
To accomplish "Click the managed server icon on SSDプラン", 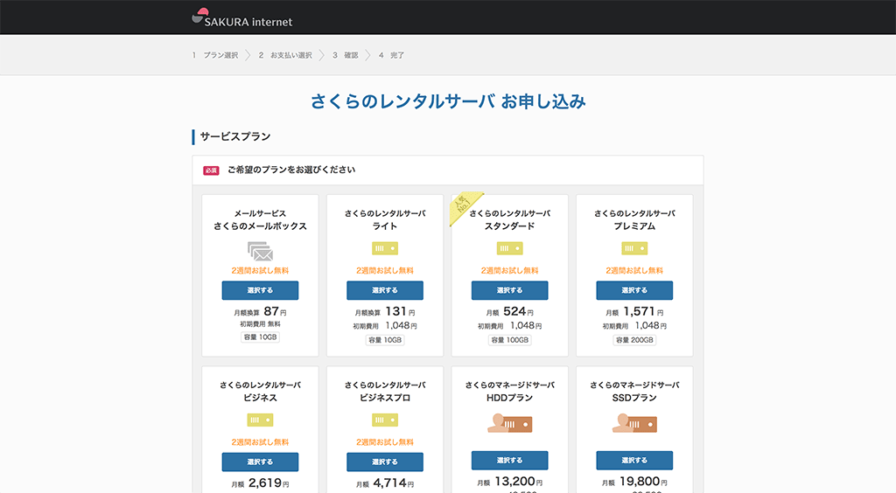I will point(634,423).
